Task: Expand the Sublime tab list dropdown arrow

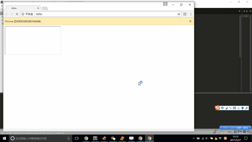Action: point(240,11)
